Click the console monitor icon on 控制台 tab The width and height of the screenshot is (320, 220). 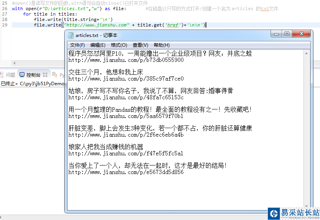22,75
